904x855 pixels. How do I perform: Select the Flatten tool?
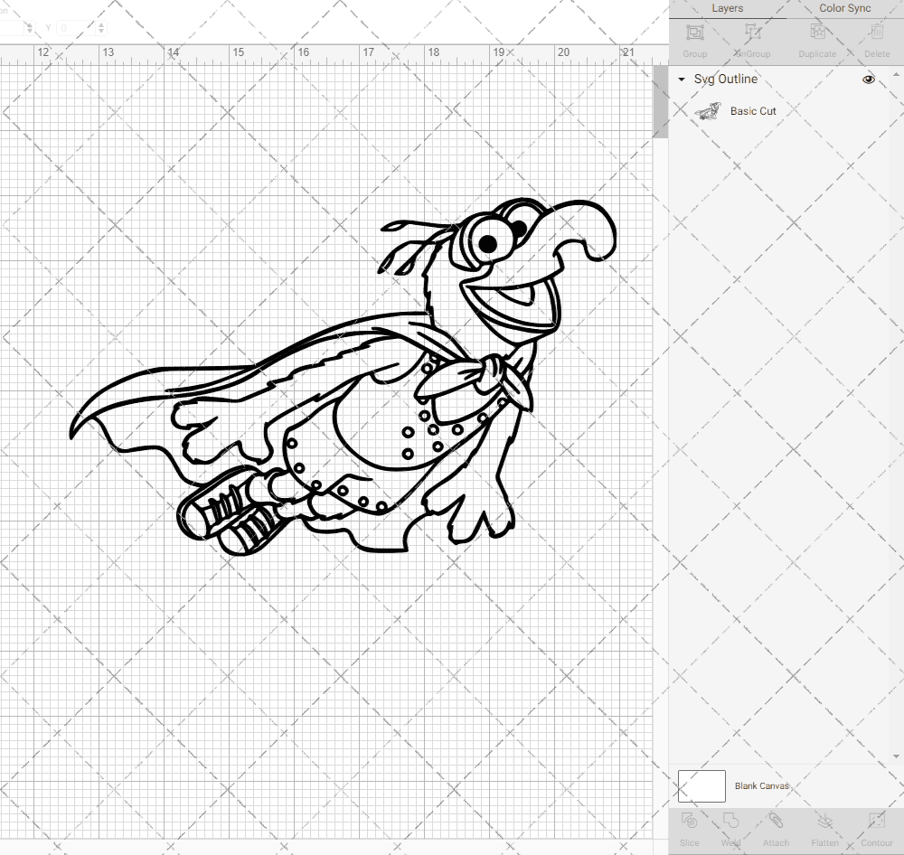pos(825,821)
